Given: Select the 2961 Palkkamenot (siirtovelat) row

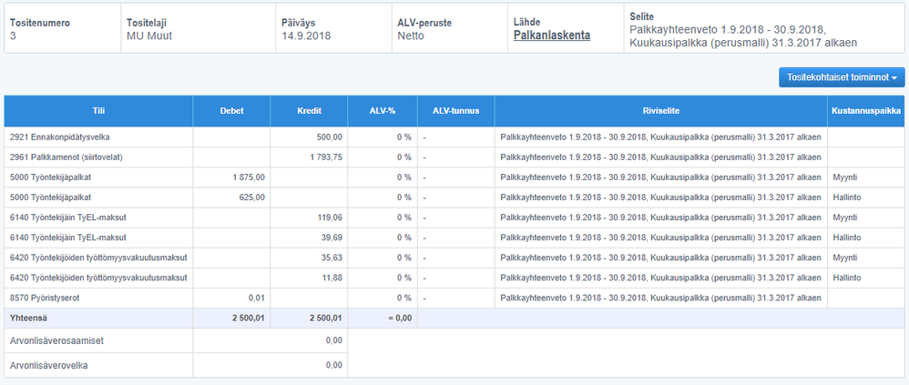Looking at the screenshot, I should tap(454, 157).
